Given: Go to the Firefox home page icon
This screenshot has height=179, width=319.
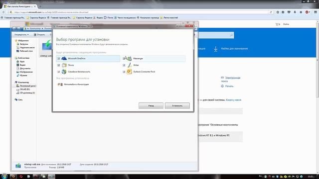Looking at the screenshot, I should pyautogui.click(x=301, y=12).
